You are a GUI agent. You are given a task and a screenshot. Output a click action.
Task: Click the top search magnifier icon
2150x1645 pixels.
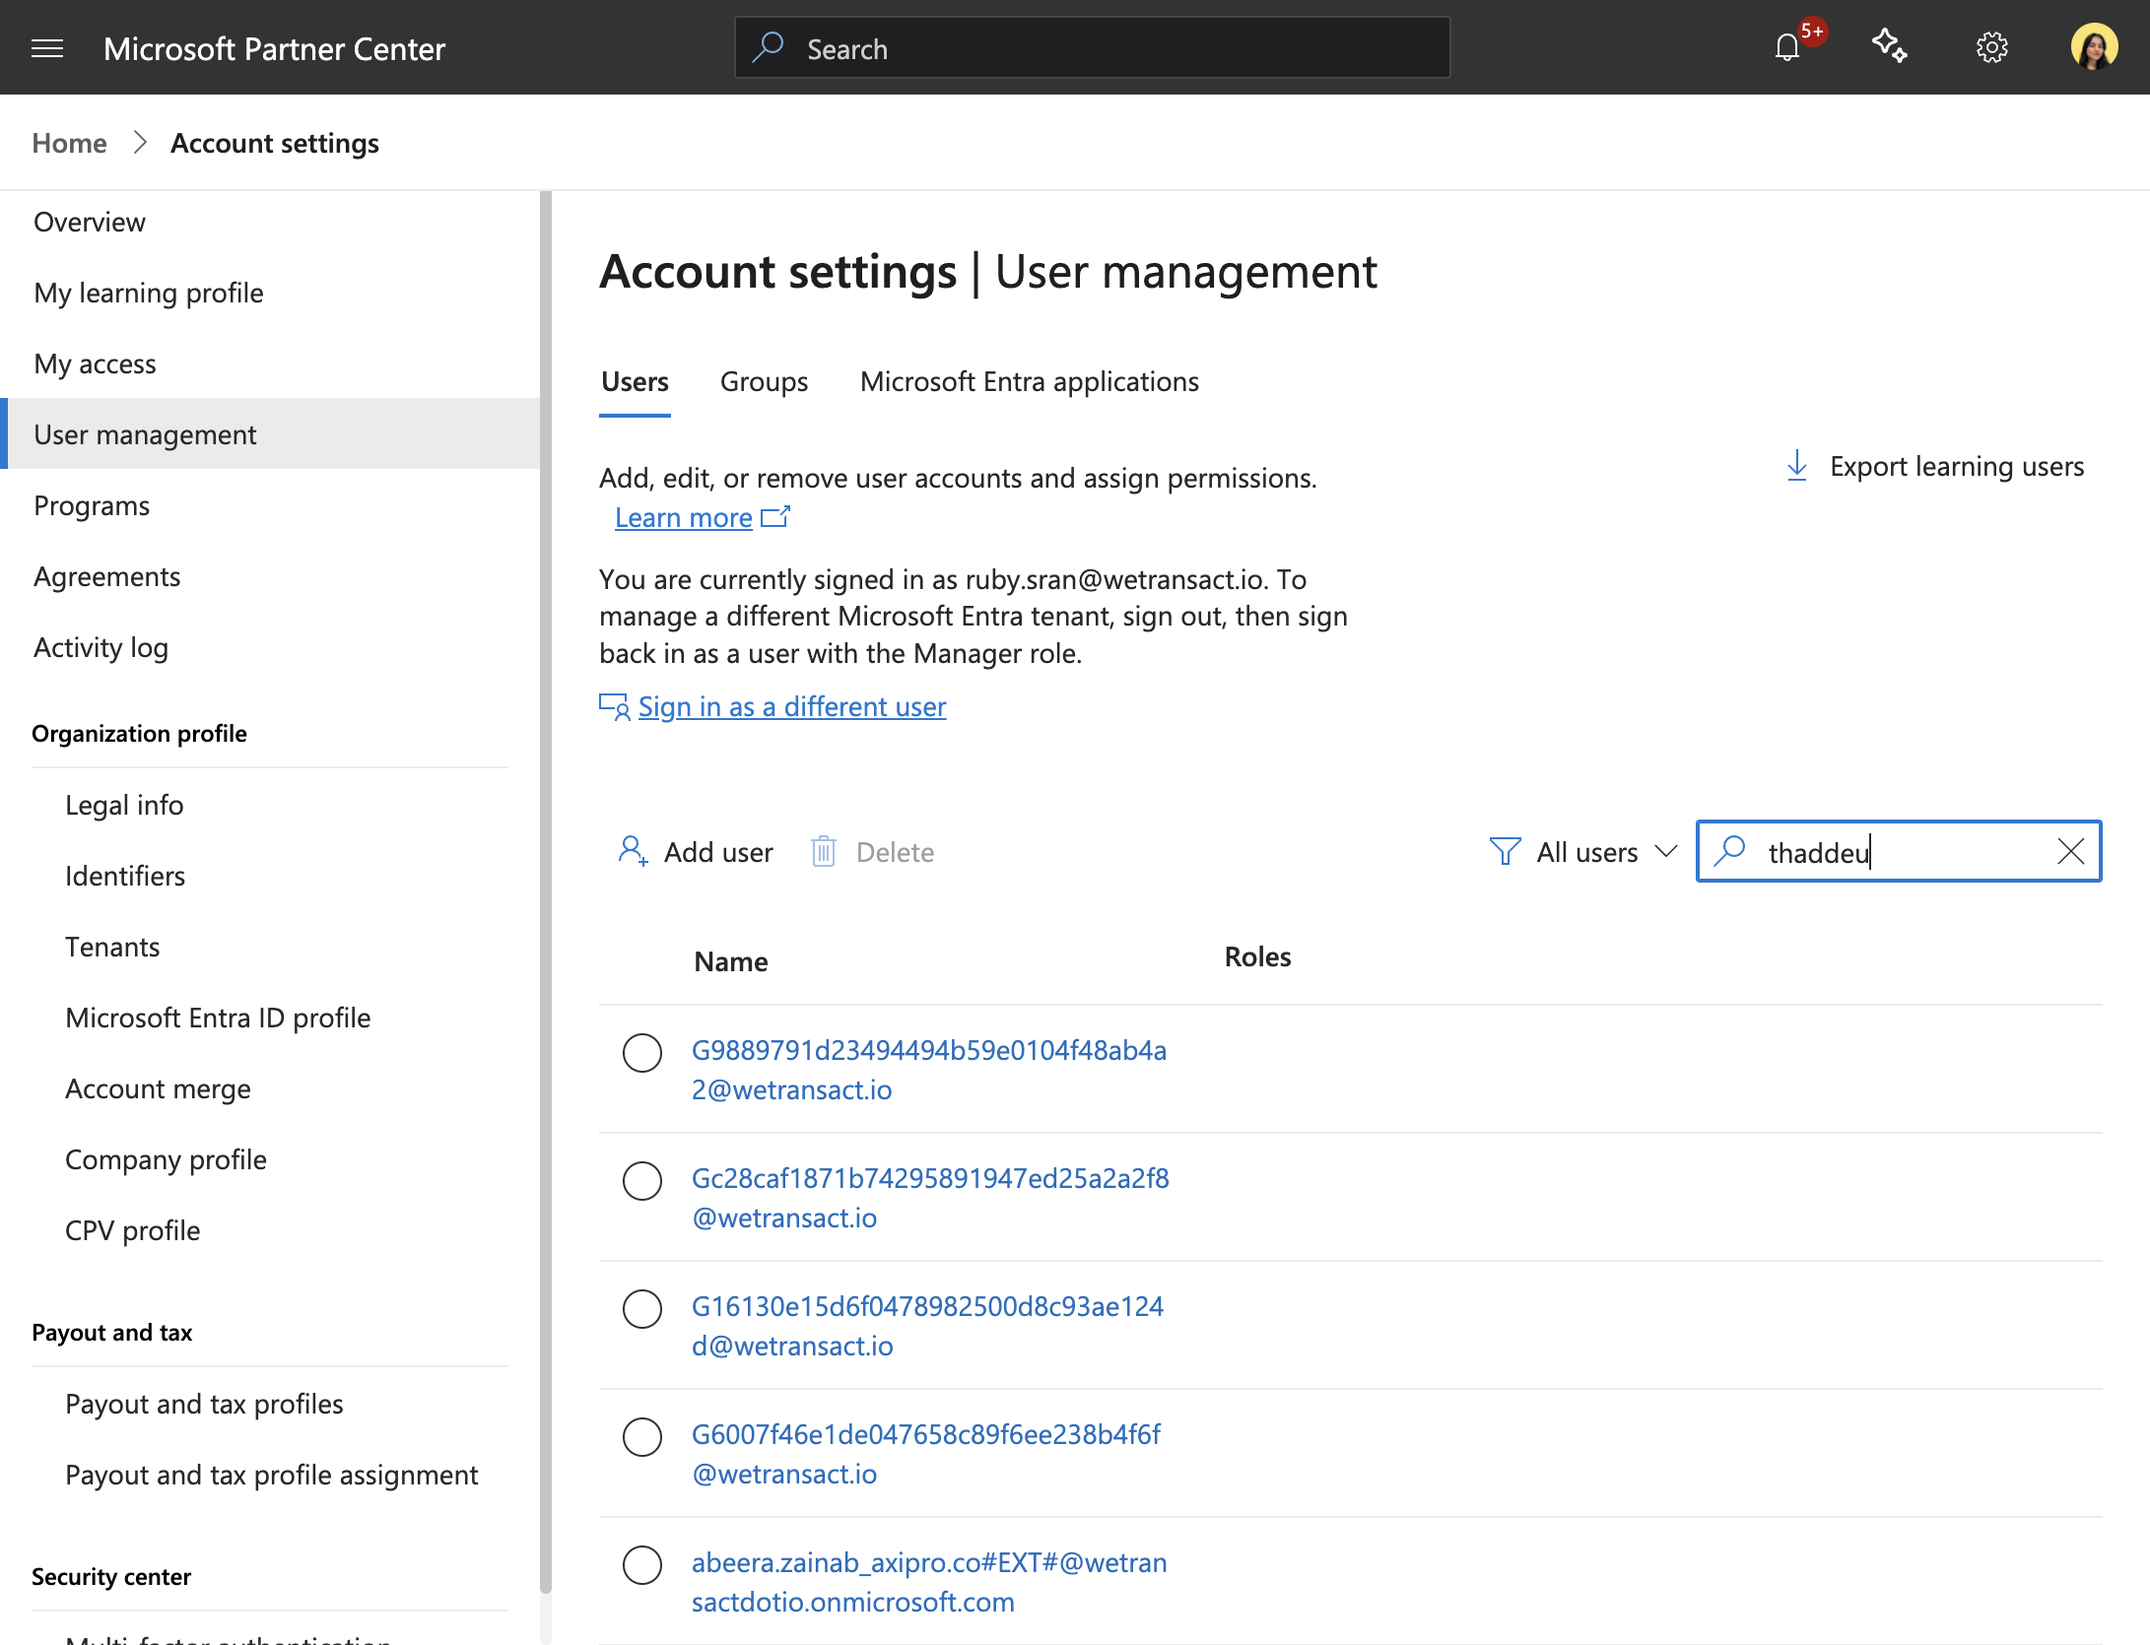click(768, 47)
